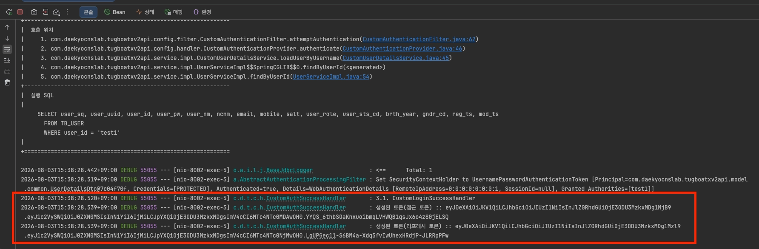Open the UserServiceImpl.java:54 link
The width and height of the screenshot is (759, 249).
click(x=331, y=76)
